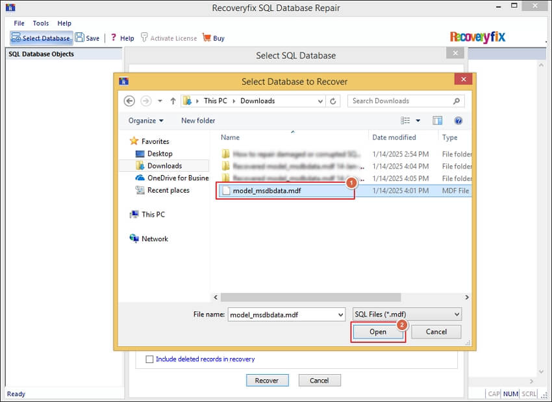The image size is (552, 402).
Task: Click the Buy cart icon
Action: (x=207, y=37)
